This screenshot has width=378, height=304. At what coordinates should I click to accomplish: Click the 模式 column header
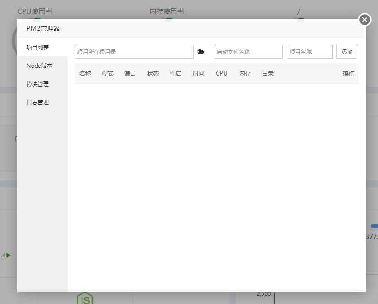(108, 73)
